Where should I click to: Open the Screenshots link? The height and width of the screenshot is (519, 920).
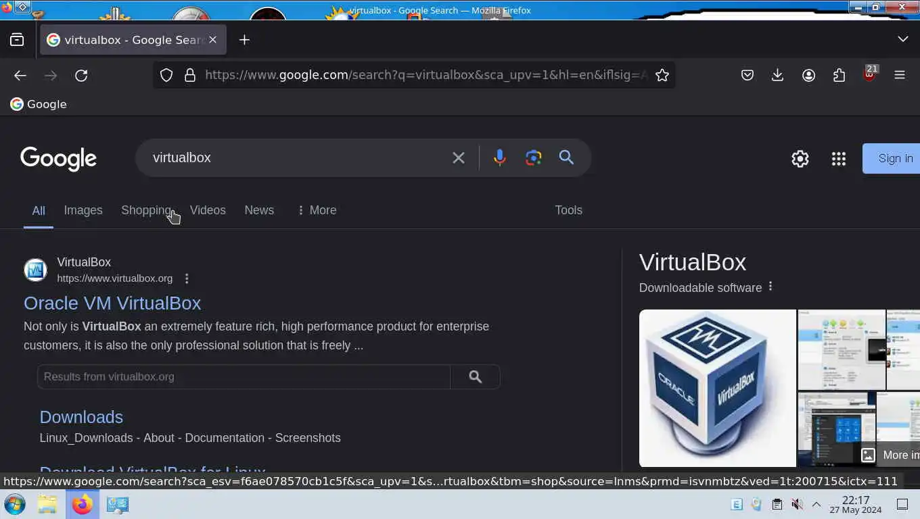(x=308, y=438)
